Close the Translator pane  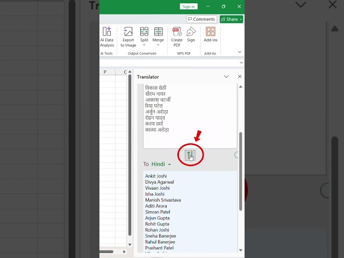click(240, 76)
